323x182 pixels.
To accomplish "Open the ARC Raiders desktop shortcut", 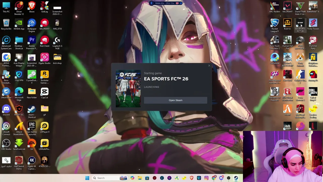I will point(275,7).
